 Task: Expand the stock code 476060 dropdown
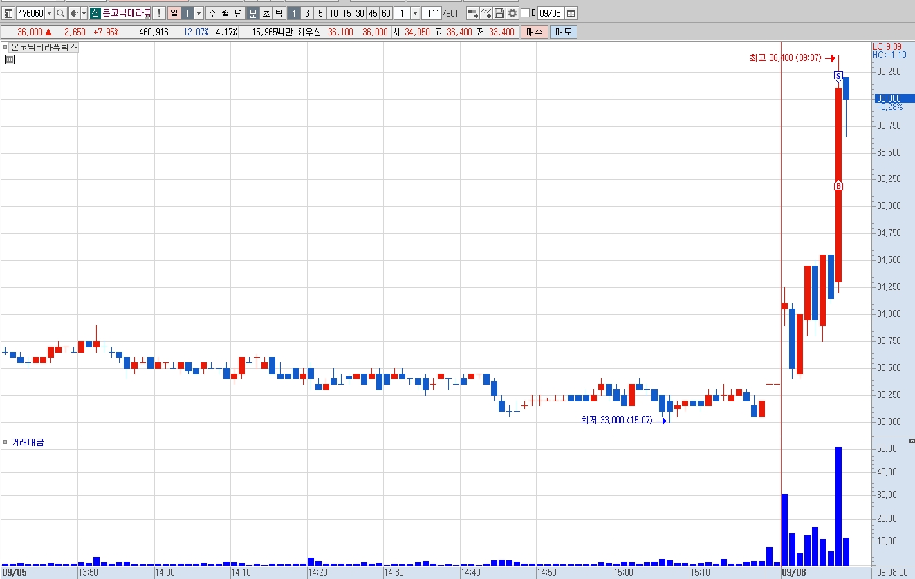coord(48,13)
